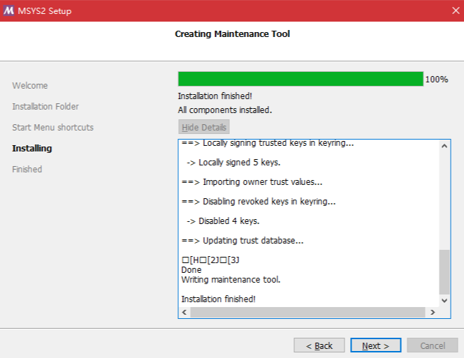
Task: Click the horizontal scrollbar thumb in the details log
Action: click(307, 312)
